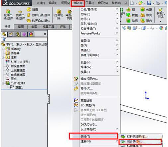This screenshot has height=147, width=168.
Task: Switch to the 评估 (Evaluate) tab
Action: 63,27
